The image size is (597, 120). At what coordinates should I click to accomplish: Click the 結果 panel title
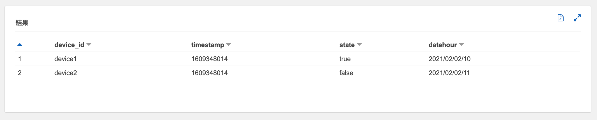22,23
